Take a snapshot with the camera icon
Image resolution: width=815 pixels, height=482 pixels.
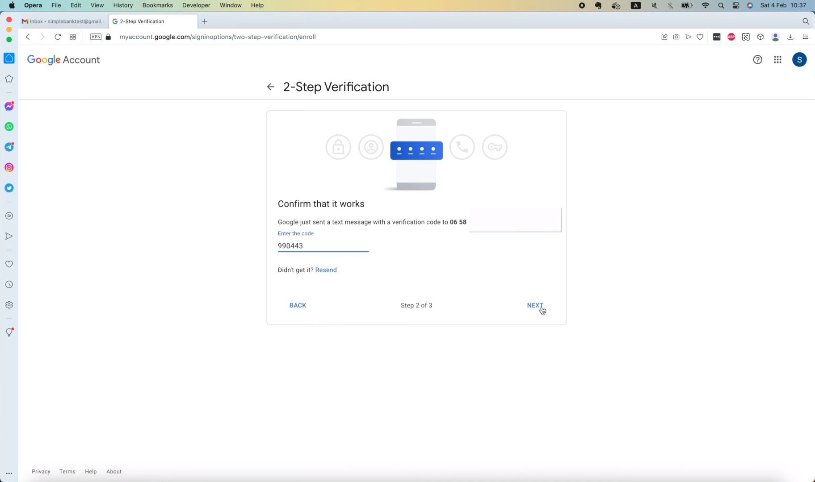click(x=676, y=37)
